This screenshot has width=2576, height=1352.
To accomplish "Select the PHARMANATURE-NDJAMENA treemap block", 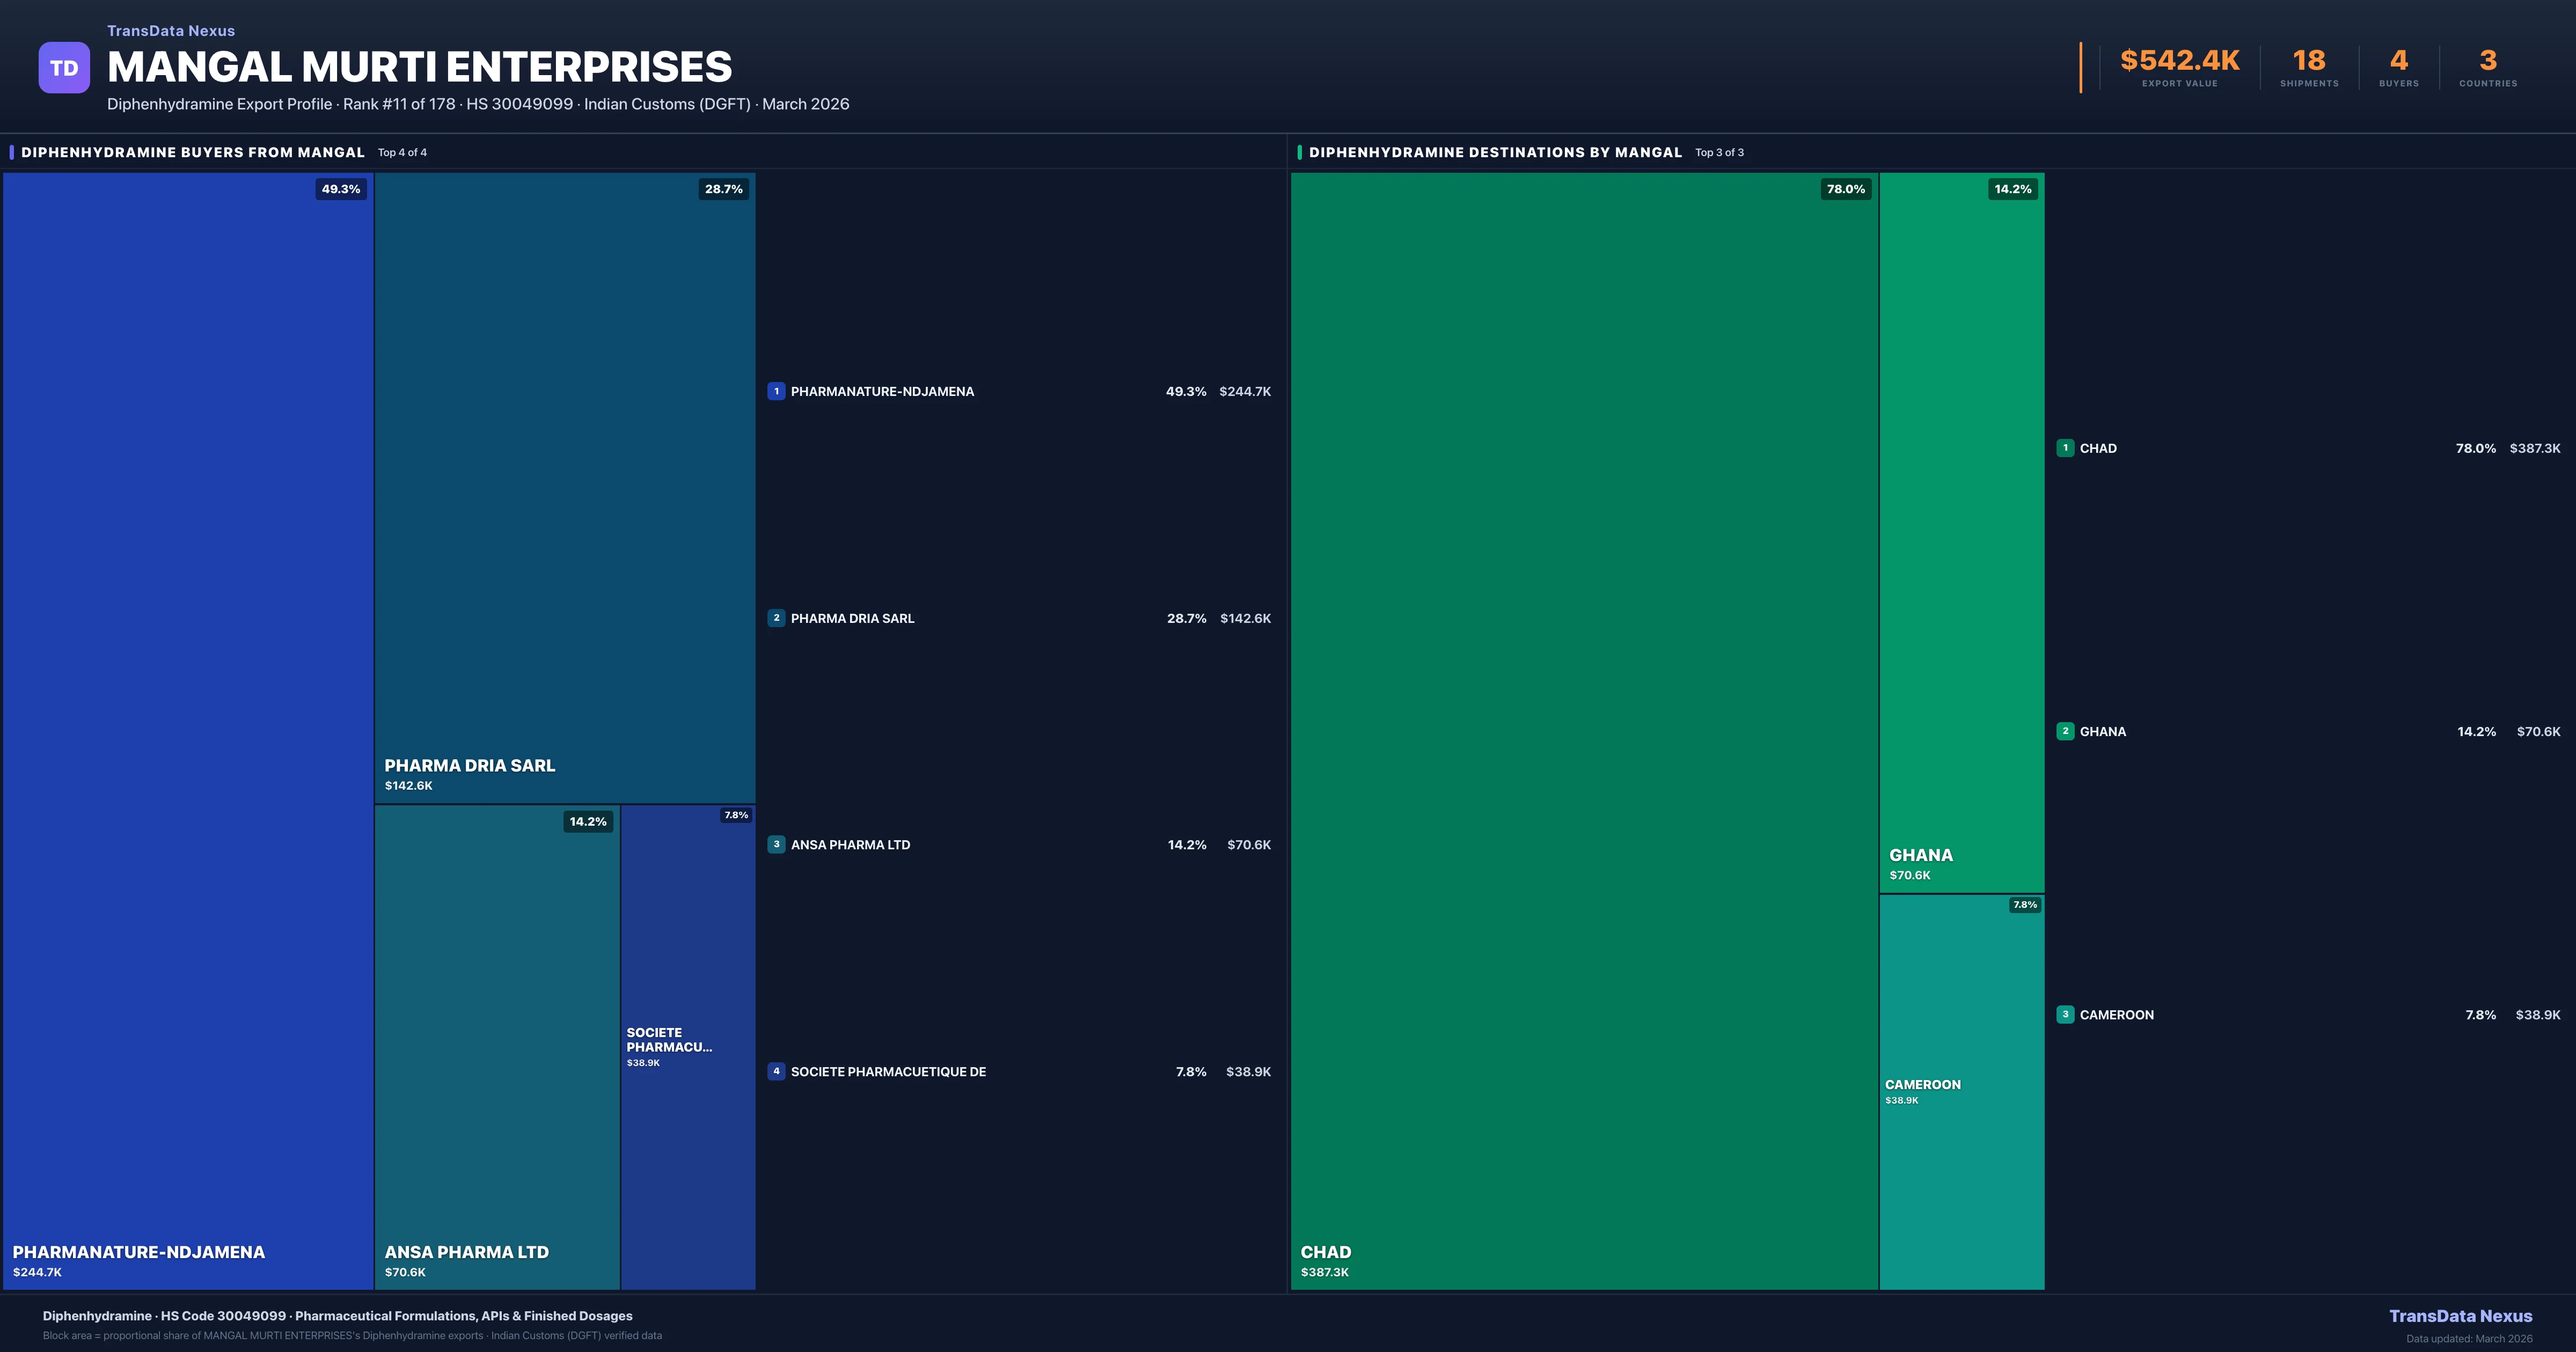I will (188, 730).
